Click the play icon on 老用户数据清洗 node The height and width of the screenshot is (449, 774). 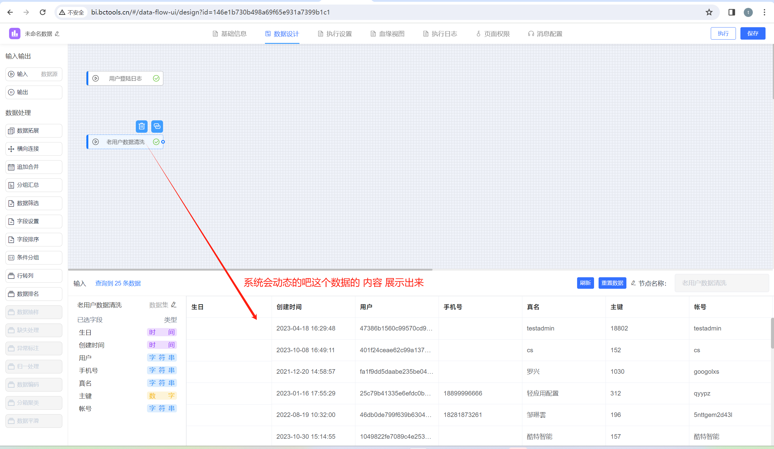(x=96, y=142)
